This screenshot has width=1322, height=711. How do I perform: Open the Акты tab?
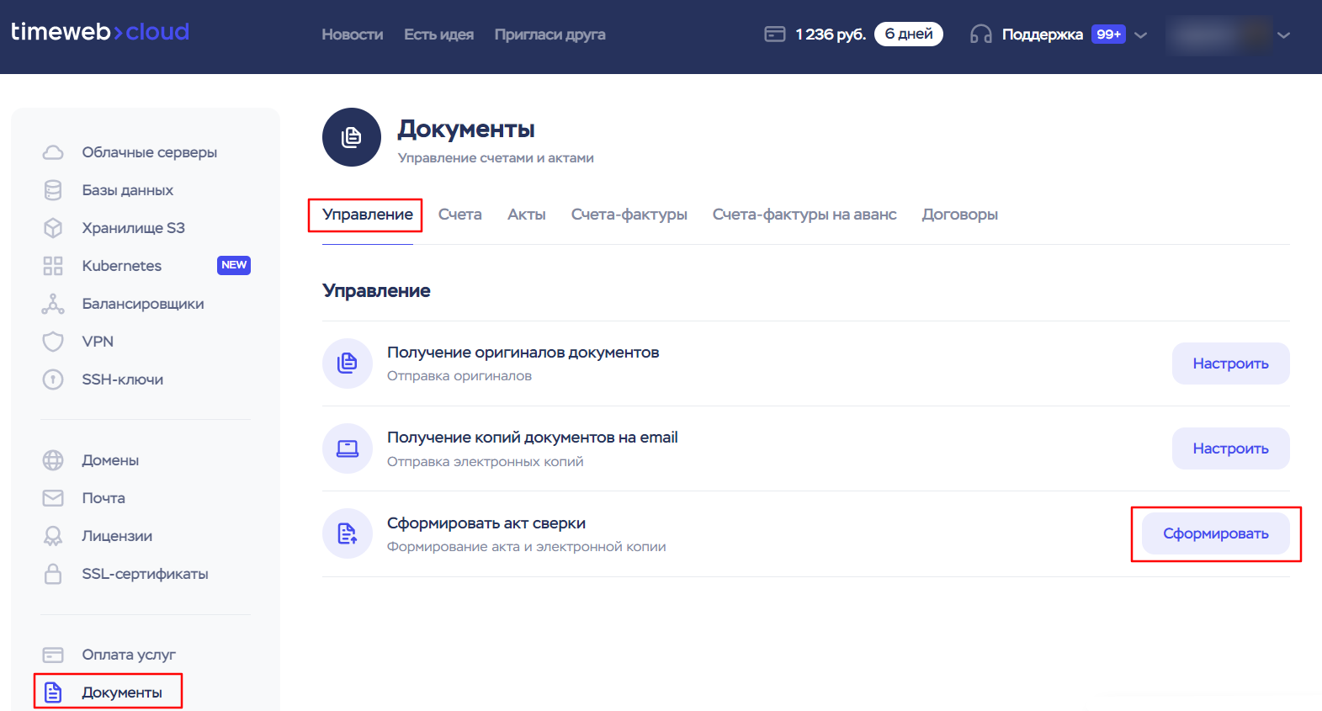[526, 215]
